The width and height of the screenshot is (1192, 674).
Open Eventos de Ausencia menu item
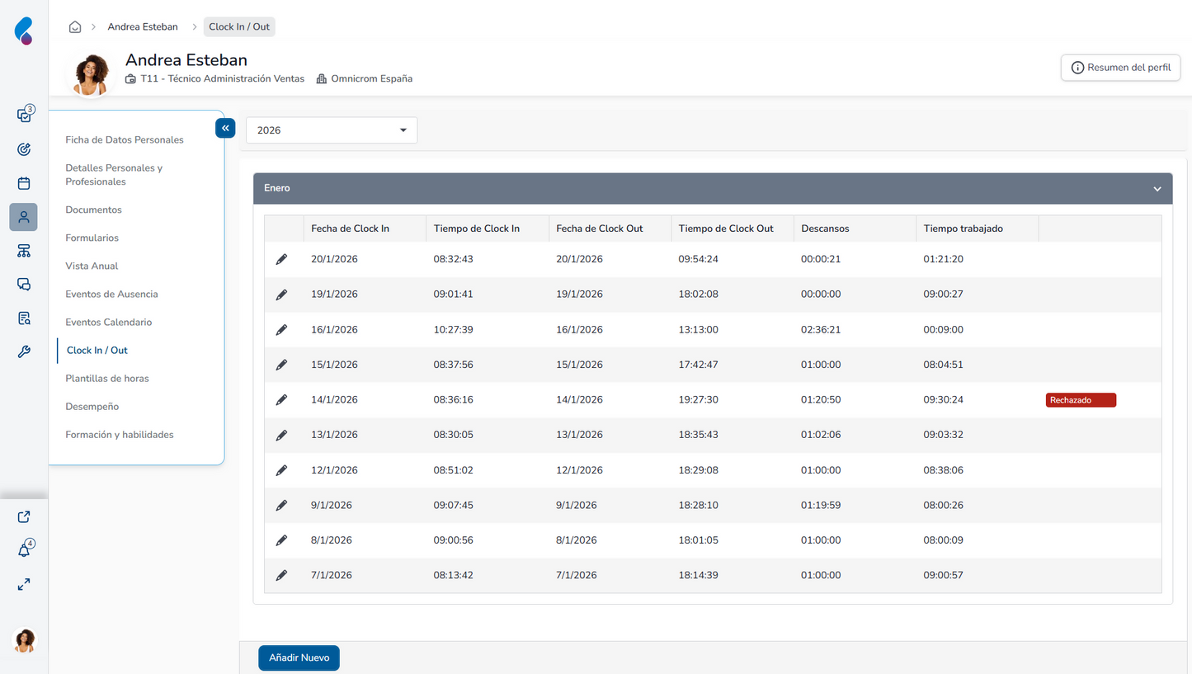[111, 295]
